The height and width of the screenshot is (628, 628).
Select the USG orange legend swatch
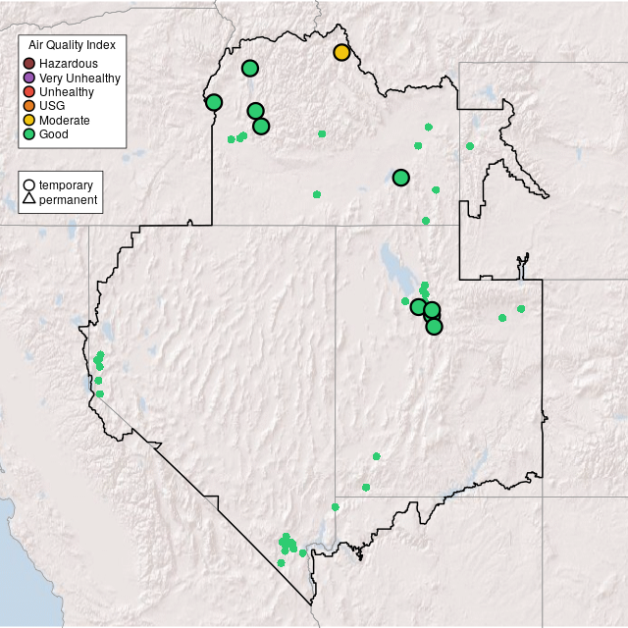coord(29,106)
